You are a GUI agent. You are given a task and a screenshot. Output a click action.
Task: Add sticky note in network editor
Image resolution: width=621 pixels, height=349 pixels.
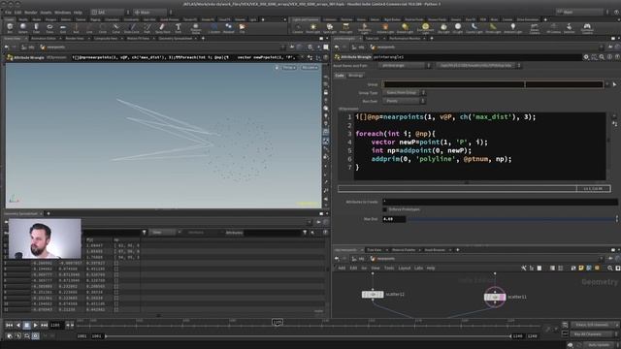(x=581, y=268)
